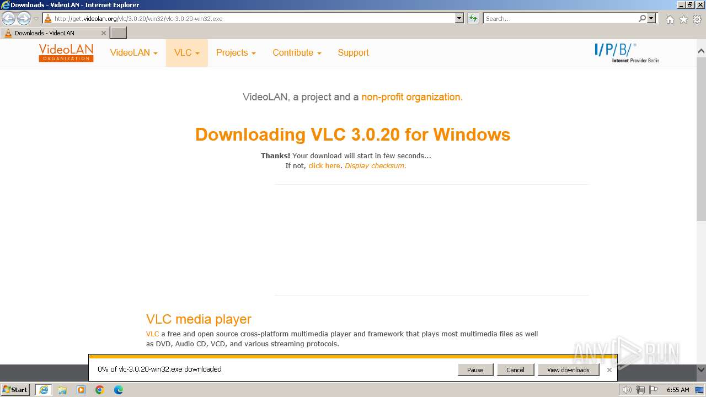Click the Action Center flag icon
Viewport: 706px width, 397px height.
[653, 390]
